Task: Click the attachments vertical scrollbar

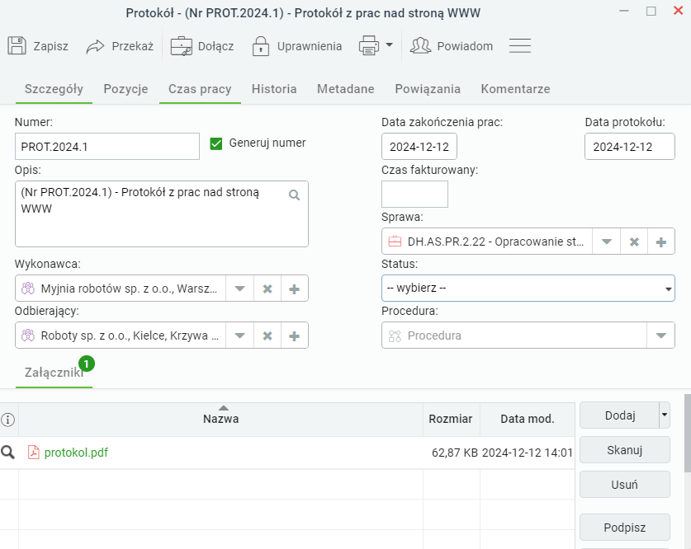Action: pyautogui.click(x=687, y=434)
